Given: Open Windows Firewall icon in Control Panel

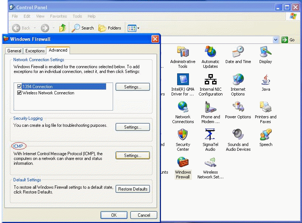Looking at the screenshot, I should tap(183, 167).
